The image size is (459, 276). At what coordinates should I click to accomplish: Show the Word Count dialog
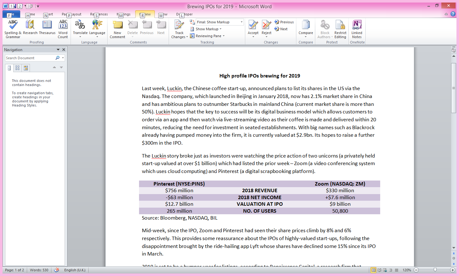[63, 29]
